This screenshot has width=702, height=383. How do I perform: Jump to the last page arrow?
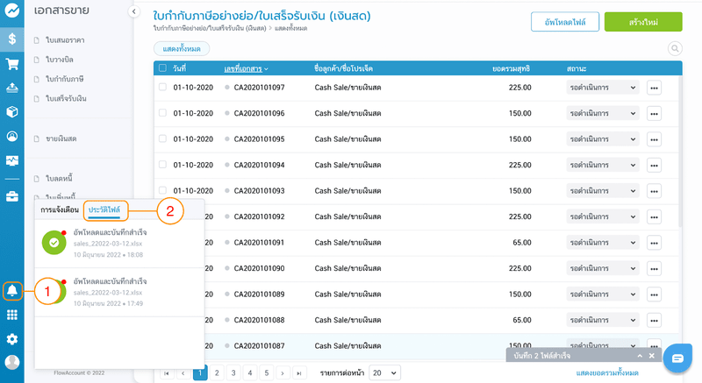coord(299,372)
